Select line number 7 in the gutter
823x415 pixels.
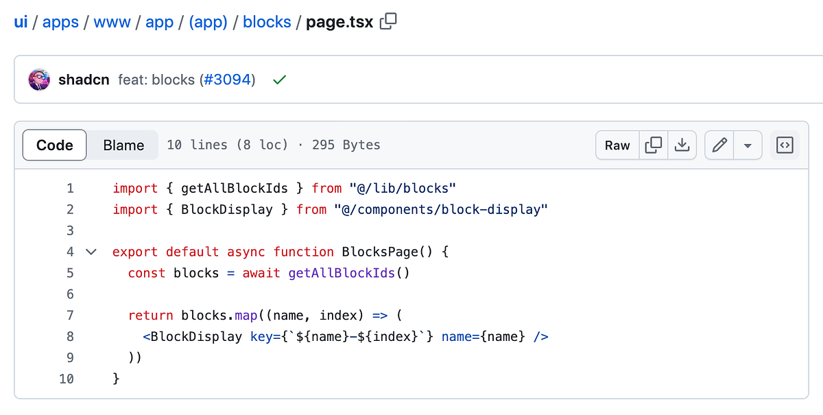click(69, 315)
